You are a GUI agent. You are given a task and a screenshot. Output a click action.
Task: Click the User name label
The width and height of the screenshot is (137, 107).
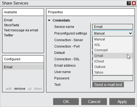point(63,72)
